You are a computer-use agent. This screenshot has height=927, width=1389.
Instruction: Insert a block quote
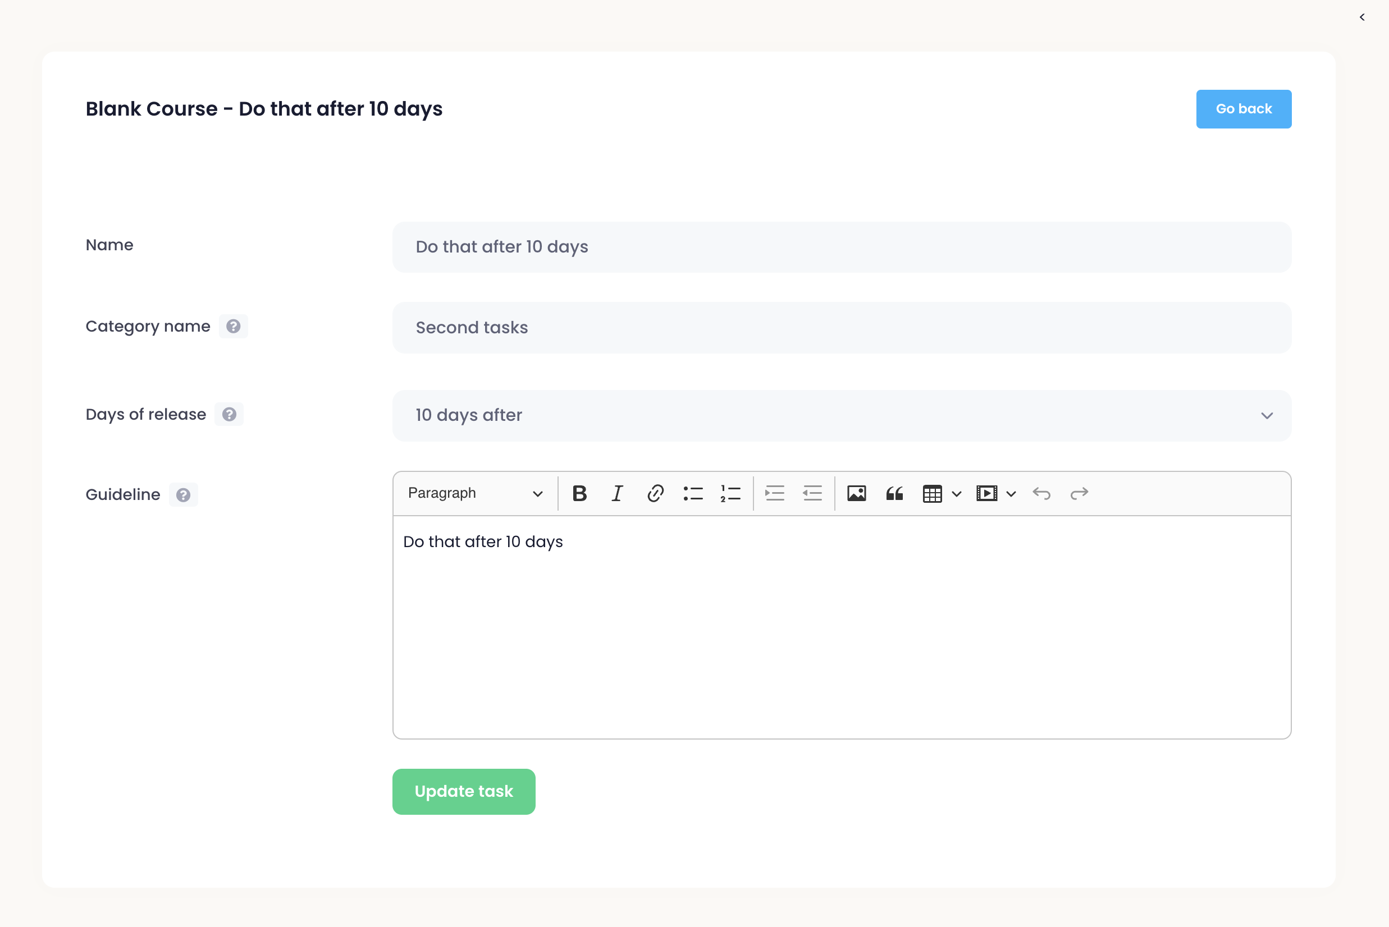coord(894,493)
